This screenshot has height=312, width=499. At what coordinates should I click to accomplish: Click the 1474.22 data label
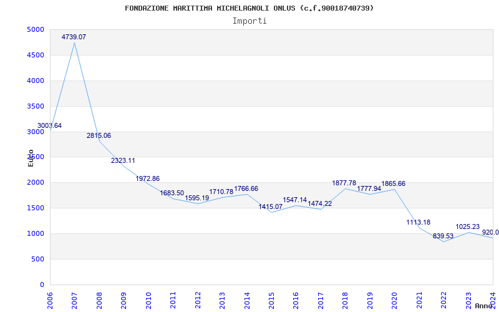tap(320, 204)
